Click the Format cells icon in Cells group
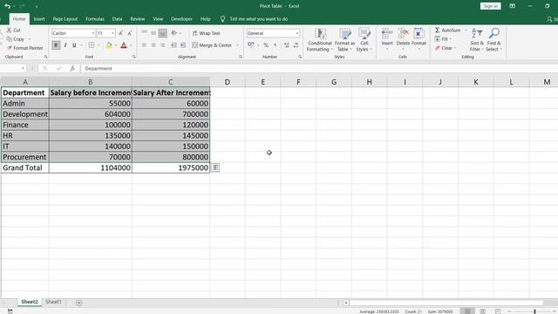Image resolution: width=558 pixels, height=314 pixels. [418, 34]
